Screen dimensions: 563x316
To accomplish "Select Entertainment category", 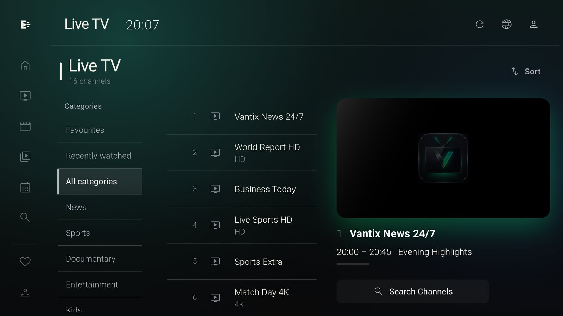I will (x=100, y=284).
